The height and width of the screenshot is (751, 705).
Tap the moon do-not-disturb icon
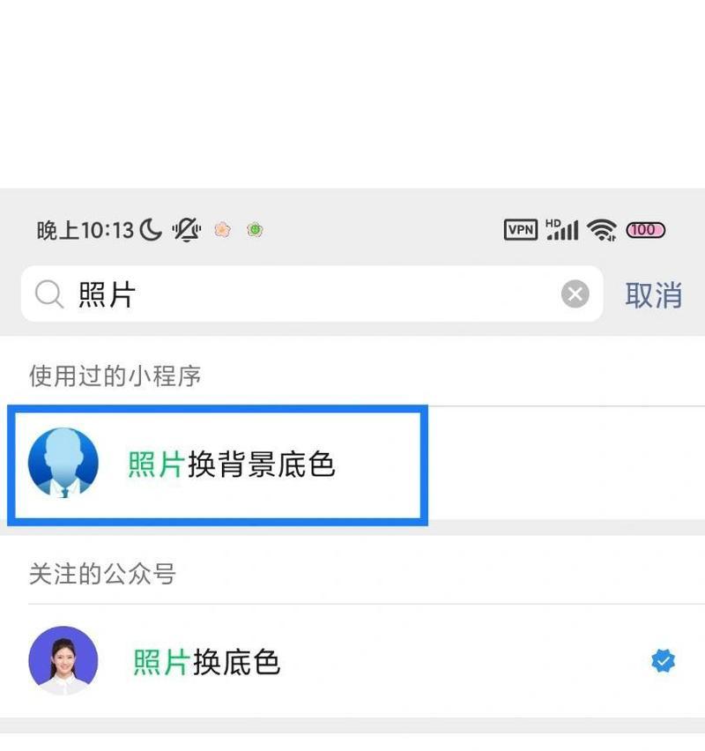coord(151,229)
